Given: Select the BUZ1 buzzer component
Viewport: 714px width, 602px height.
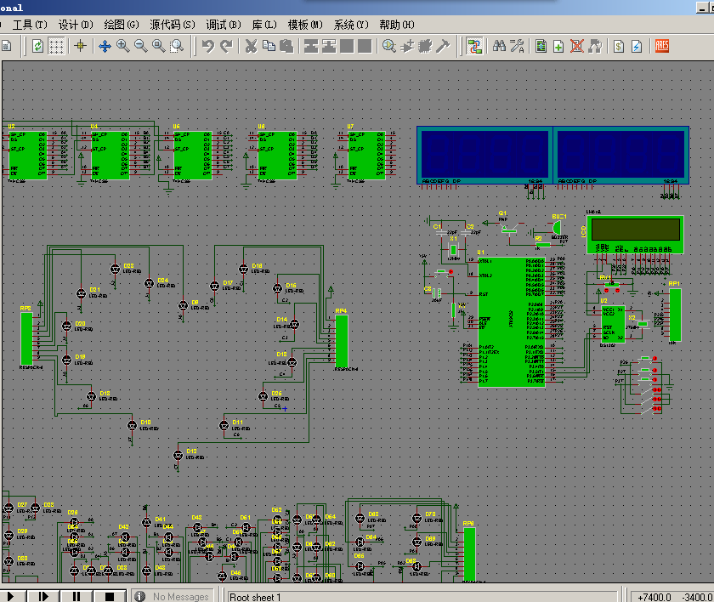Looking at the screenshot, I should click(x=557, y=227).
